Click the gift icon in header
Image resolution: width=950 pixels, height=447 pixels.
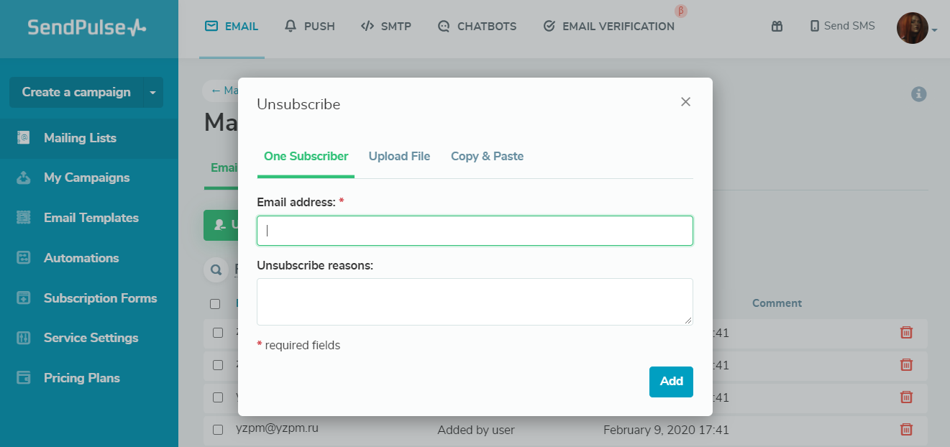click(777, 27)
